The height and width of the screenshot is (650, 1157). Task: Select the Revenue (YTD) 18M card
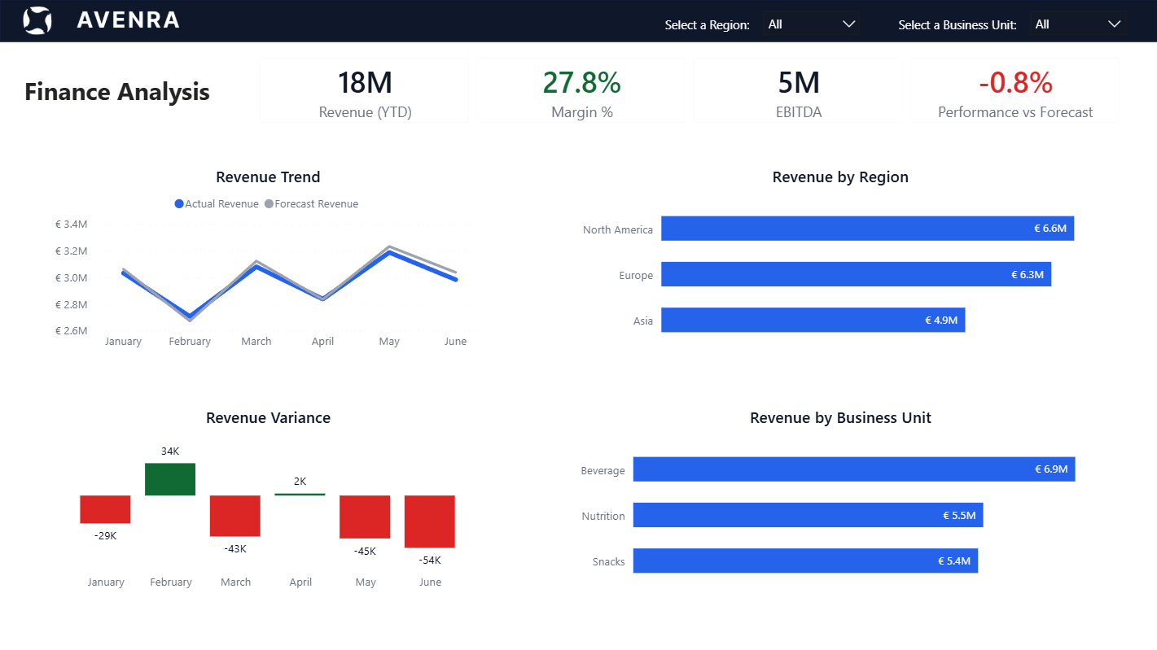click(x=365, y=91)
